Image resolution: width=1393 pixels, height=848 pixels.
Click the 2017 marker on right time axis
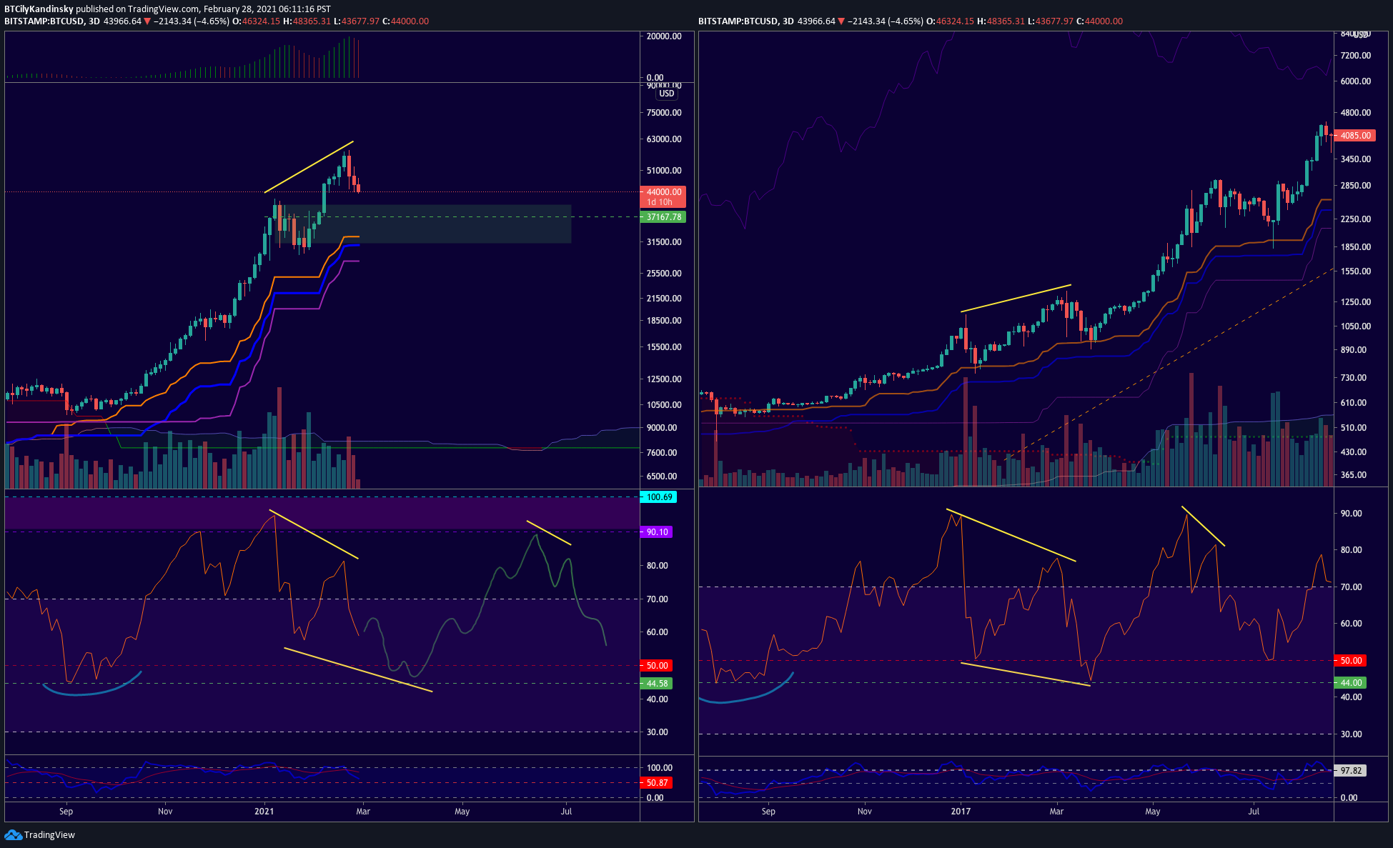(961, 811)
